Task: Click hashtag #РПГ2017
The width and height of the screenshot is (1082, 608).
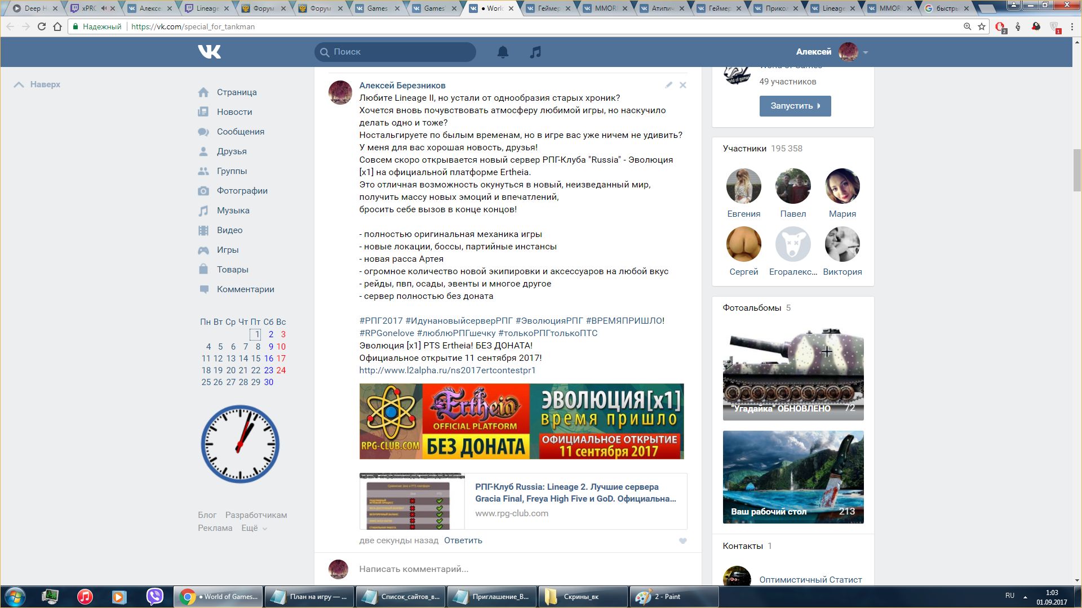Action: pos(381,321)
